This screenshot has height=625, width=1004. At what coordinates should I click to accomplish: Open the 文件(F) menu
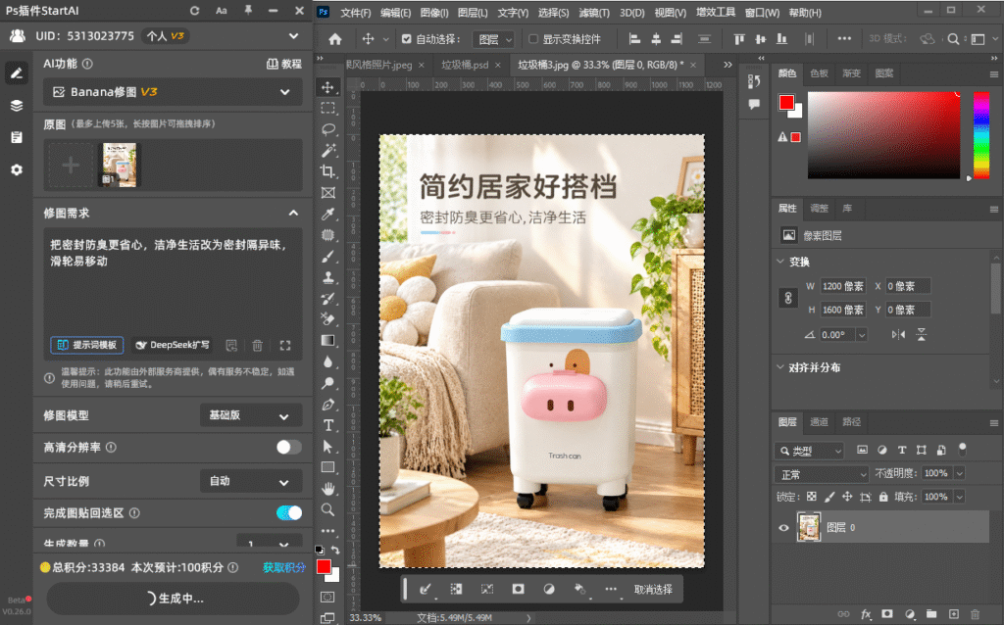[356, 12]
